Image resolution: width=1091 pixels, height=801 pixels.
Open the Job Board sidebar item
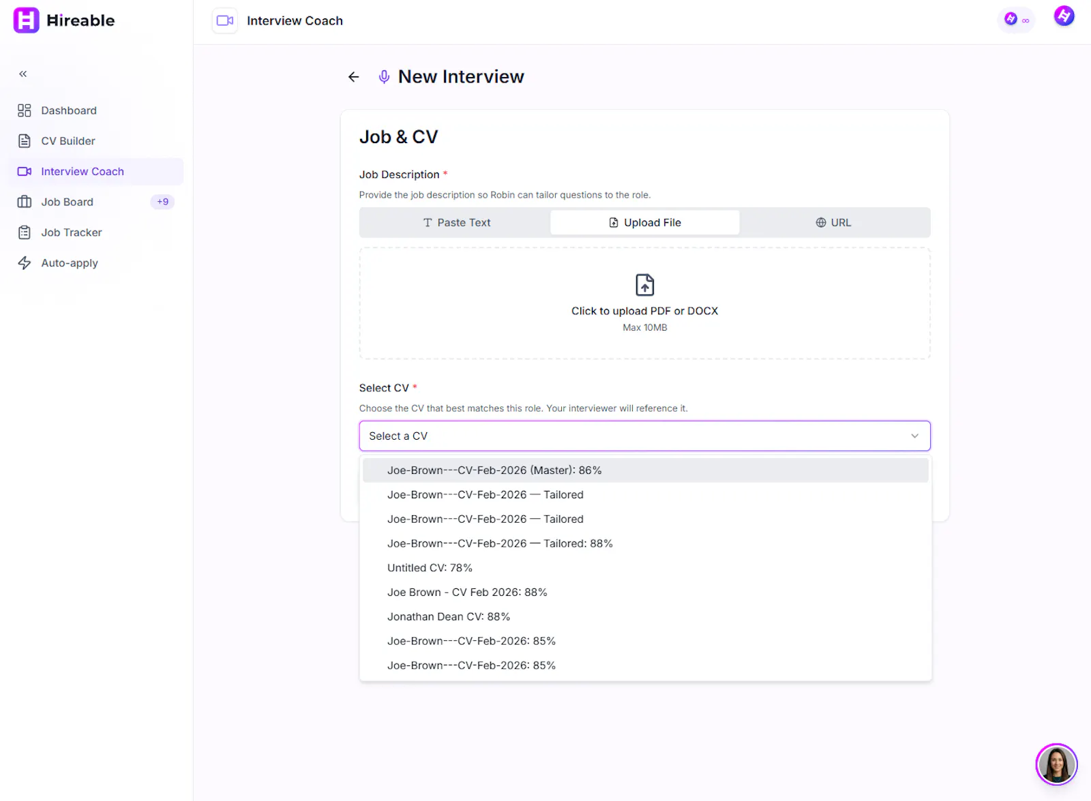(x=96, y=202)
